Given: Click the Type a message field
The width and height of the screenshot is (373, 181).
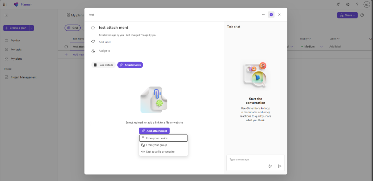Looking at the screenshot, I should (255, 159).
